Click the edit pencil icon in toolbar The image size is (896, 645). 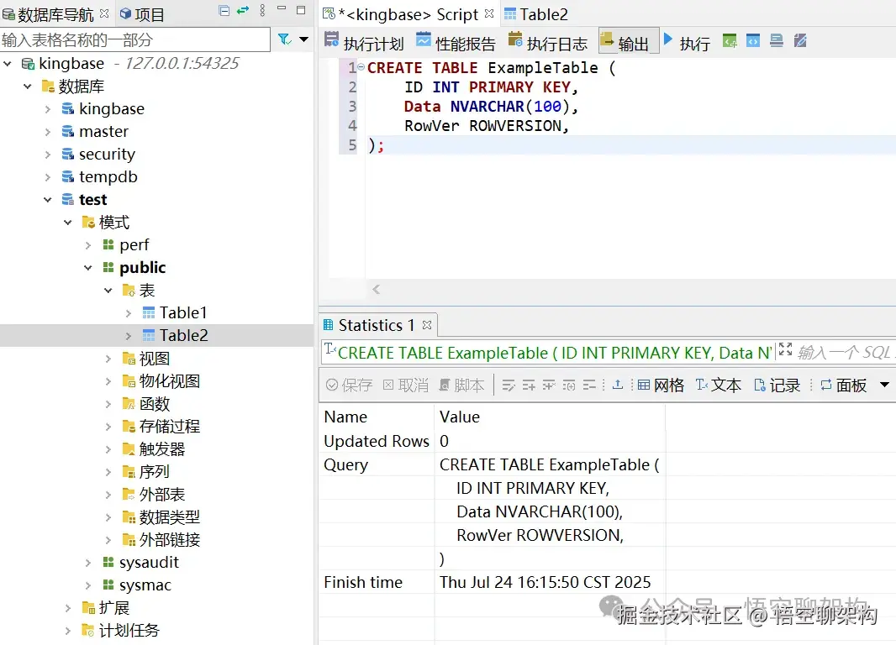coord(800,41)
